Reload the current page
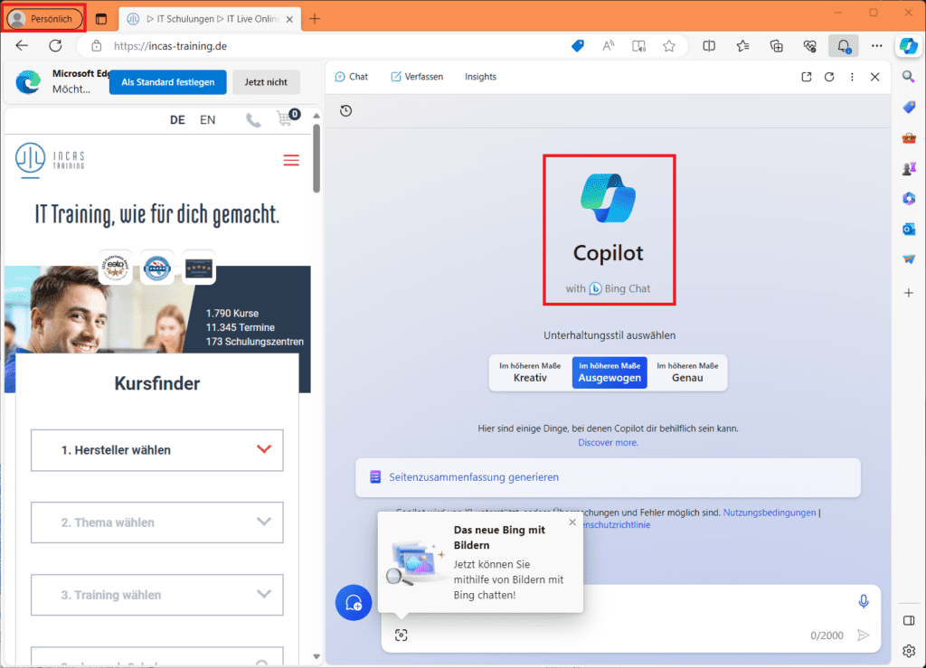Image resolution: width=926 pixels, height=668 pixels. coord(55,45)
